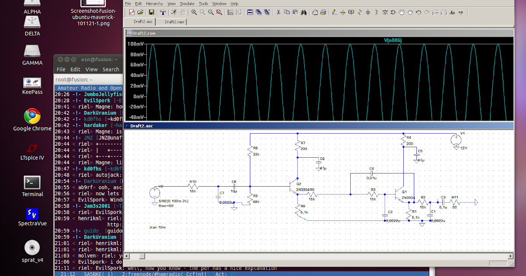Select the Drag closed-hand tool
Viewport: 526px width, 276px height.
[x=410, y=12]
